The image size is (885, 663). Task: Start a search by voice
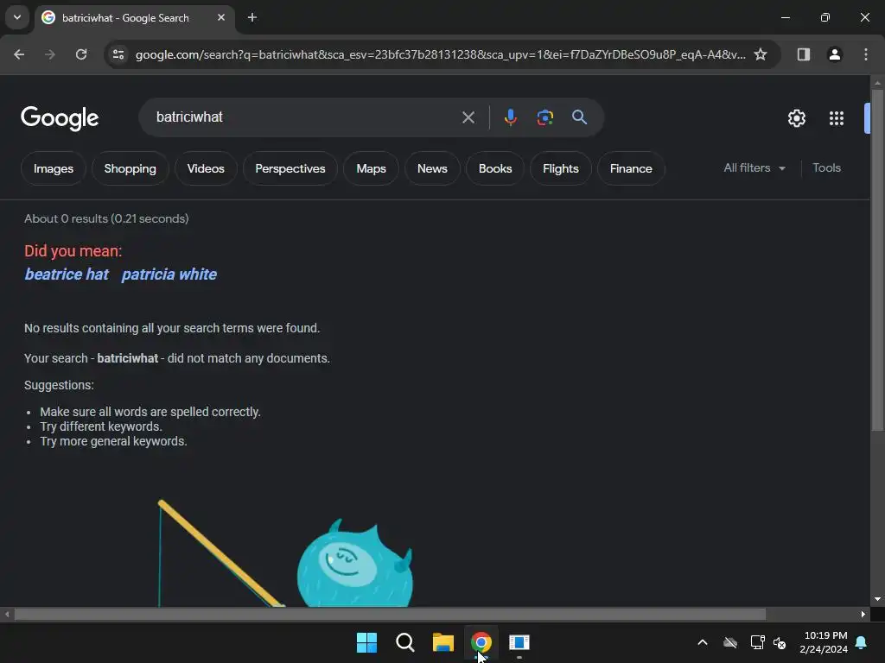510,117
